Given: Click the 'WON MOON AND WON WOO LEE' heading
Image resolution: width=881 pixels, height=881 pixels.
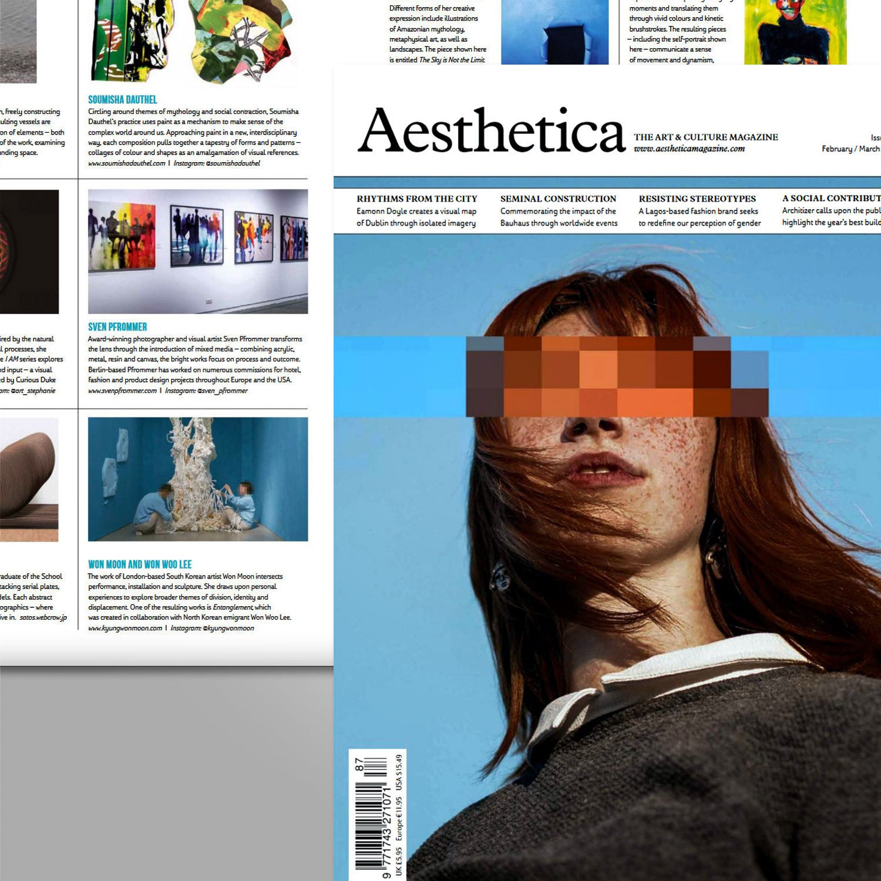Looking at the screenshot, I should [140, 564].
